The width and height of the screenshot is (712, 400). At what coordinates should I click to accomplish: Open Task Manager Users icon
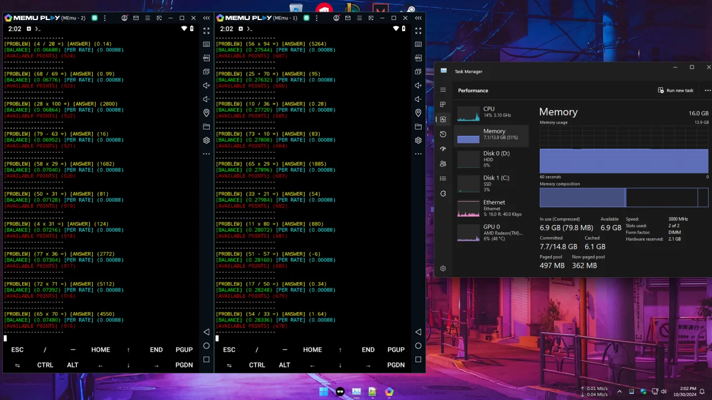tap(443, 164)
